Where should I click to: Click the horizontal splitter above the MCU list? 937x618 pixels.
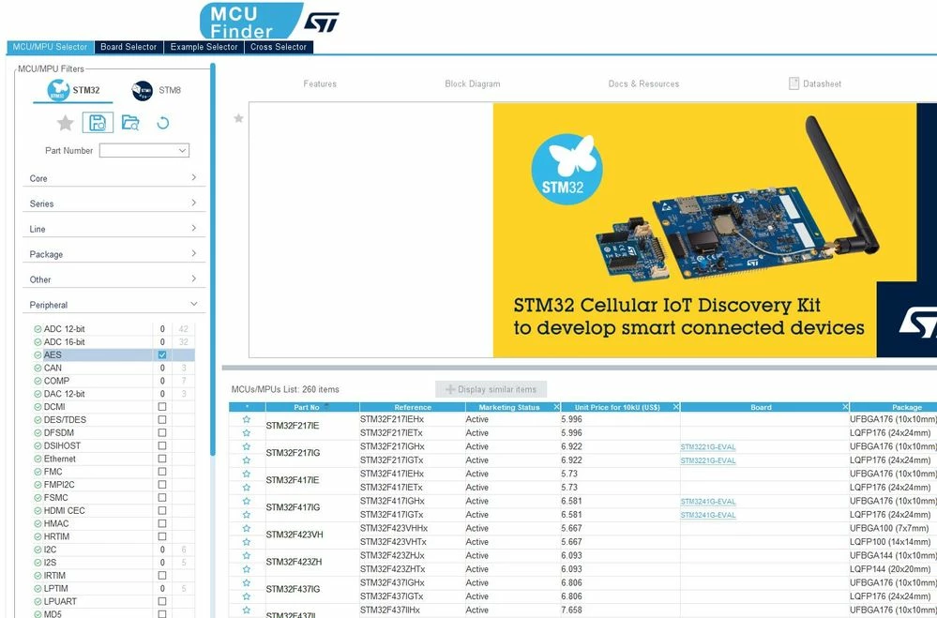pos(579,368)
